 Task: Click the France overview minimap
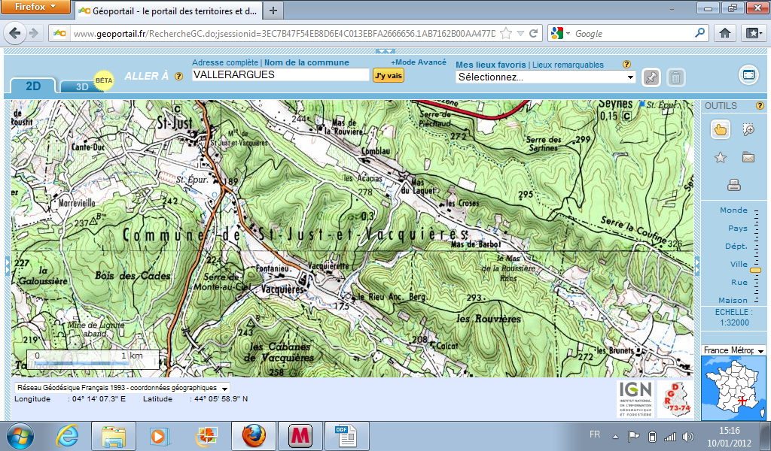(733, 389)
